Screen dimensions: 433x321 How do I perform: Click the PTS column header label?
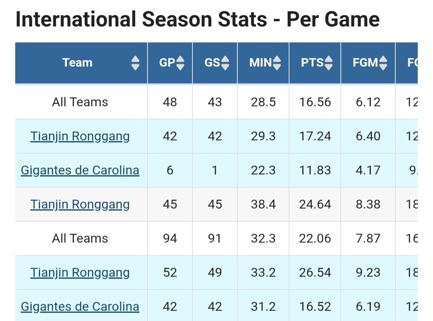(312, 63)
